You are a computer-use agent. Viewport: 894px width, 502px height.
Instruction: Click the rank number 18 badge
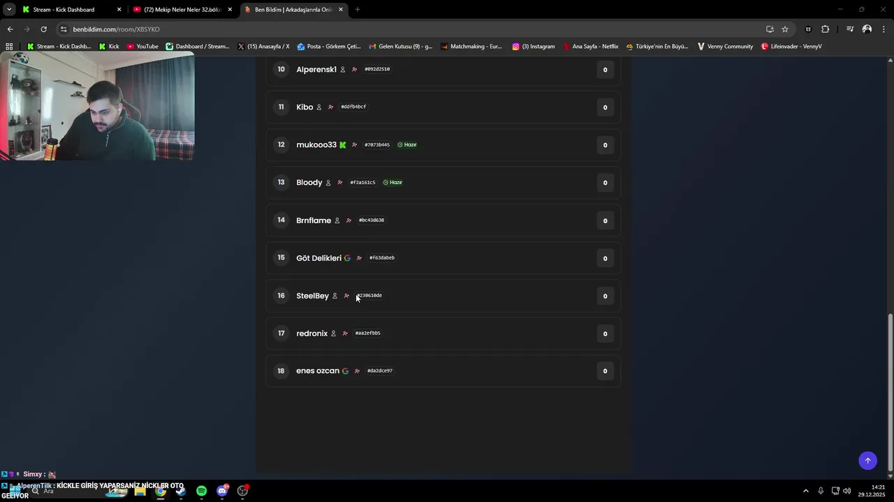(281, 371)
